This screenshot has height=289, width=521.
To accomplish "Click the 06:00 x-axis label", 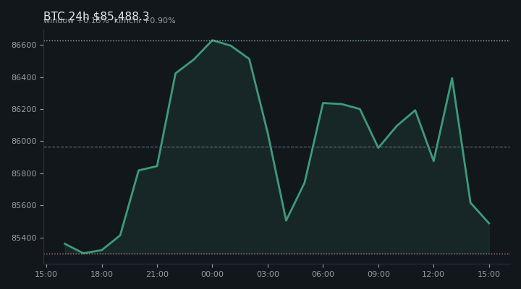I will pos(323,274).
